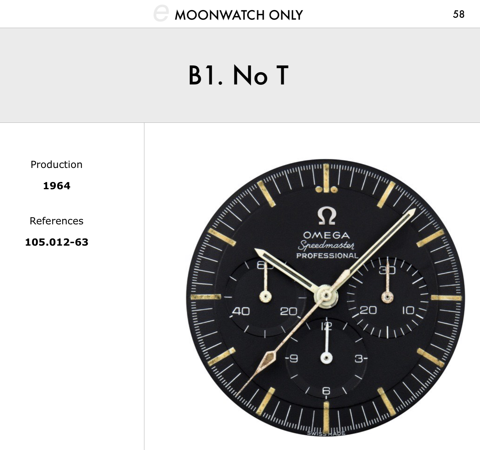Click page number 58
Image resolution: width=480 pixels, height=450 pixels.
click(458, 14)
